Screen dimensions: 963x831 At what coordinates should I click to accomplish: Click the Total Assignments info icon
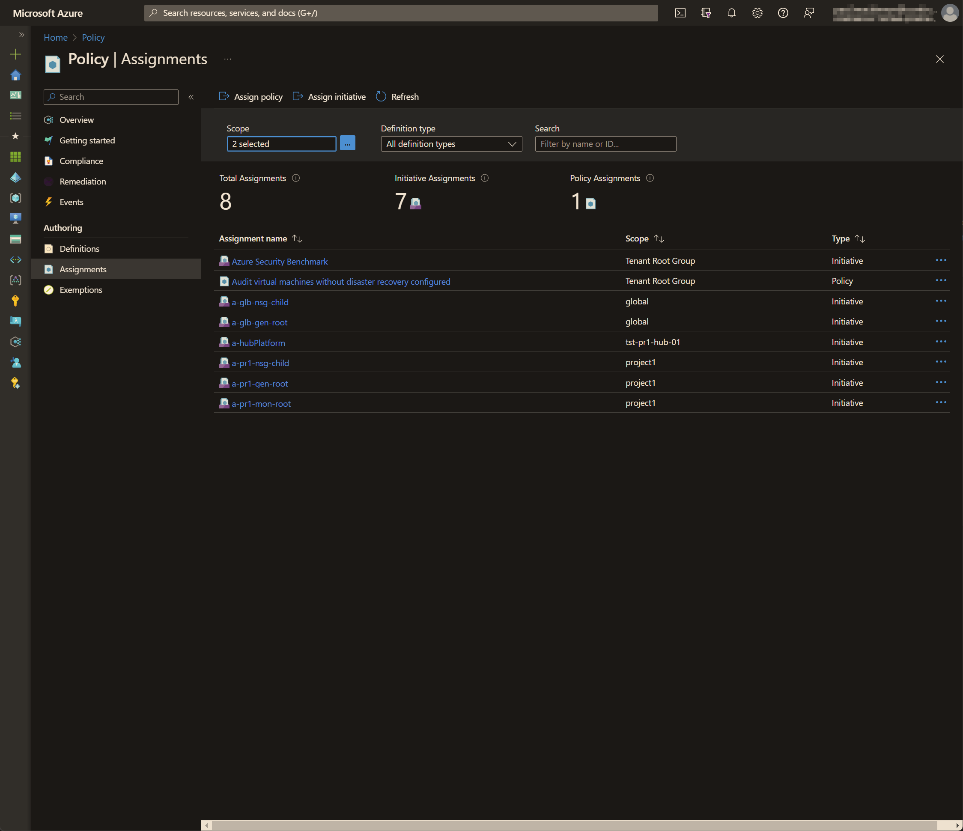point(295,178)
